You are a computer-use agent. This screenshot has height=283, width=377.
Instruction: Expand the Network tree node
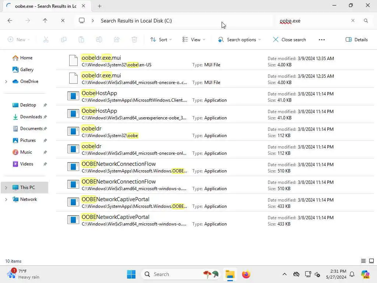[6, 199]
